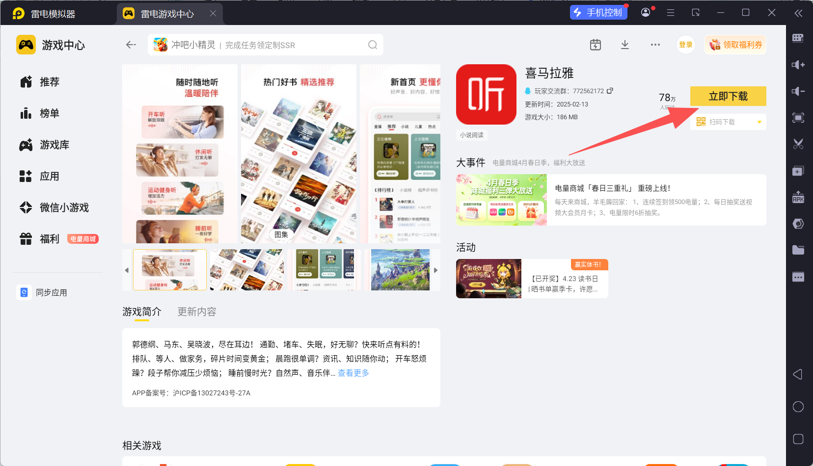Open the 随时随地听 large screenshot
Screen dimensions: 813x466
180,154
